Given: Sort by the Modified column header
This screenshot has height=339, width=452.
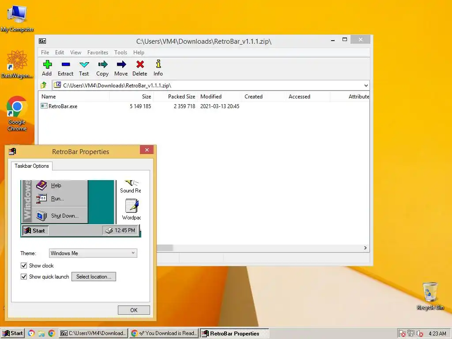Looking at the screenshot, I should [220, 97].
